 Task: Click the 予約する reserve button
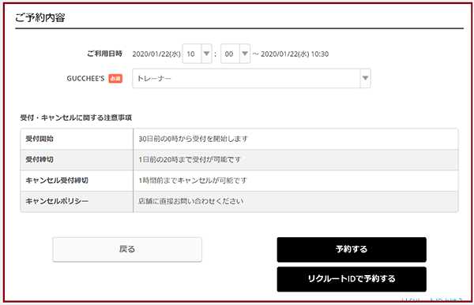(352, 250)
